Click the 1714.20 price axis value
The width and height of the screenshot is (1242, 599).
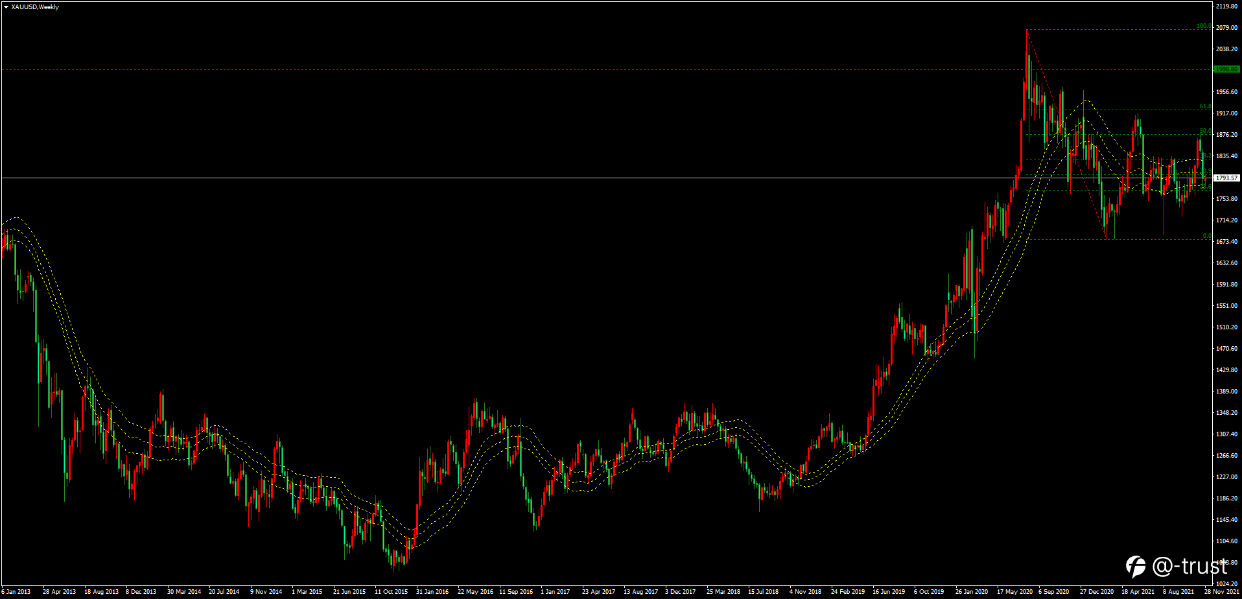coord(1228,220)
